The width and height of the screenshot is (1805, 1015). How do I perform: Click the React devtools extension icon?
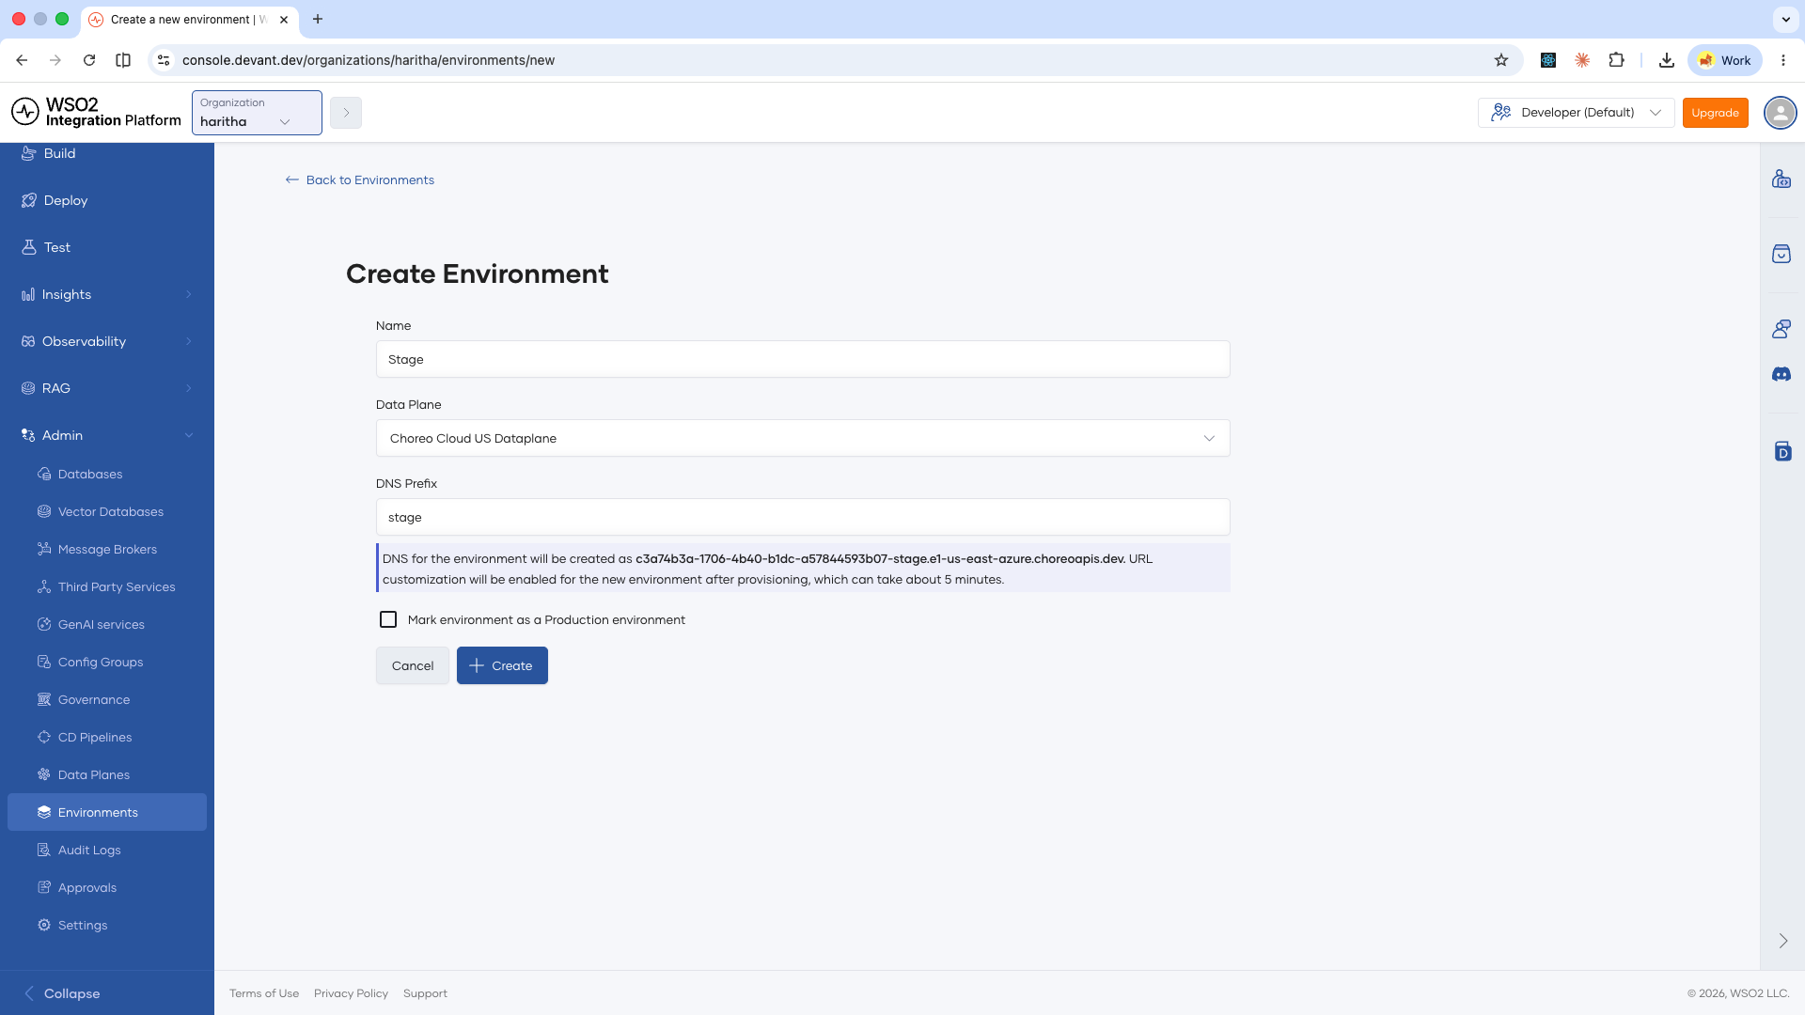click(1548, 60)
